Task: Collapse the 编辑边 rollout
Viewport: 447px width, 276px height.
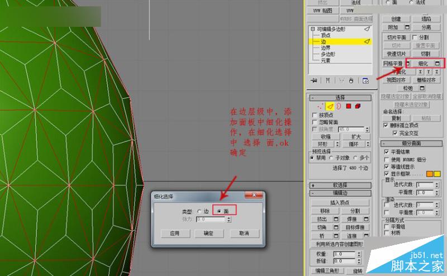Action: pyautogui.click(x=340, y=193)
